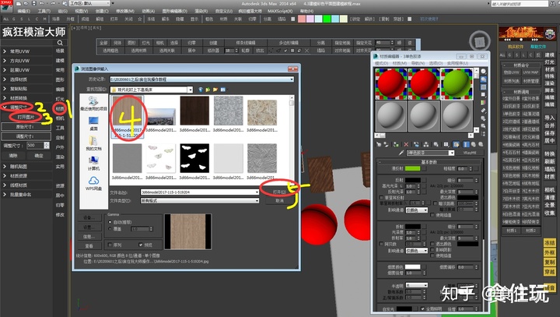Click the material picker eyedropper in Material Editor
The width and height of the screenshot is (560, 317).
[x=401, y=153]
